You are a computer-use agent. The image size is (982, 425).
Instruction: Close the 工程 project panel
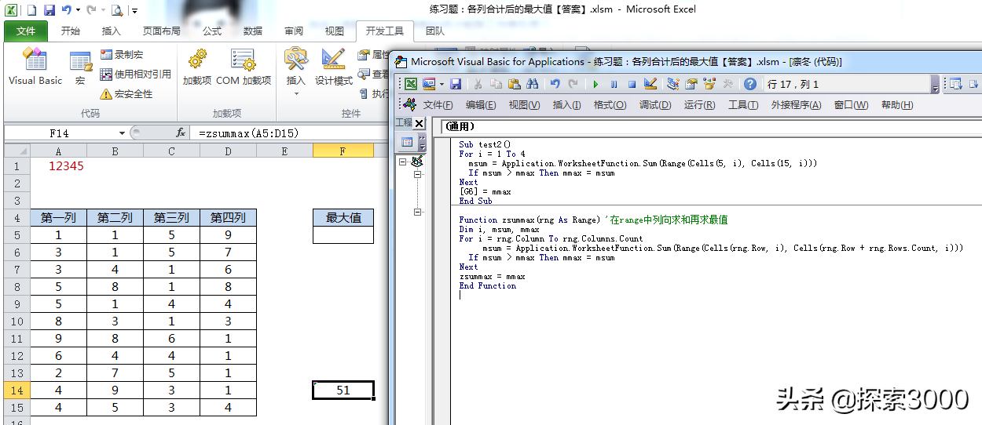pos(419,123)
